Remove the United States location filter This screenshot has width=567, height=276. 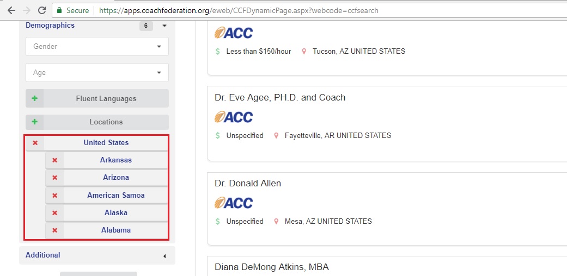tap(35, 143)
